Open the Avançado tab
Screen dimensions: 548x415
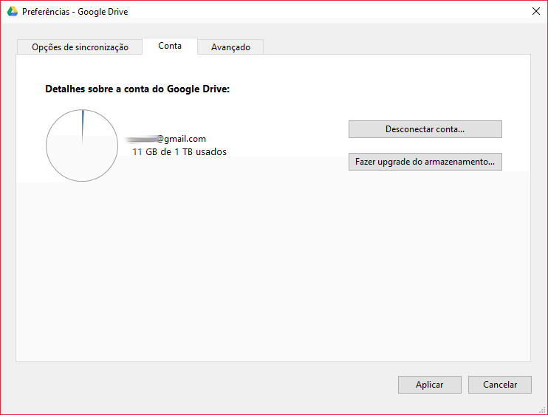[230, 47]
